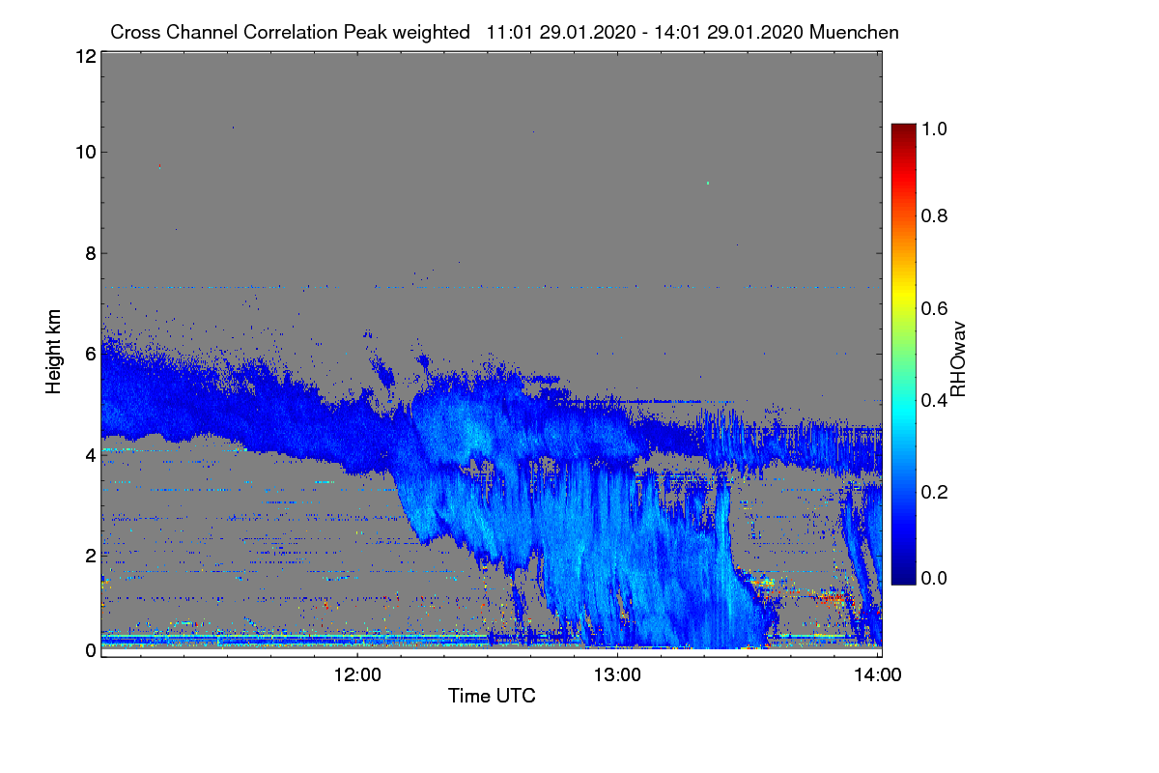Click the height axis label '2'
1159x773 pixels.
pyautogui.click(x=89, y=555)
